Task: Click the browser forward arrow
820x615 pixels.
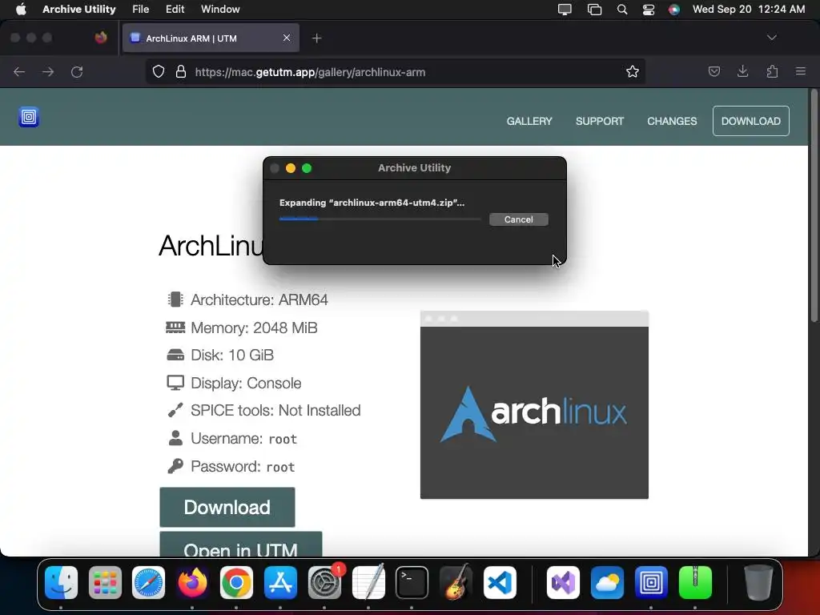Action: tap(48, 71)
